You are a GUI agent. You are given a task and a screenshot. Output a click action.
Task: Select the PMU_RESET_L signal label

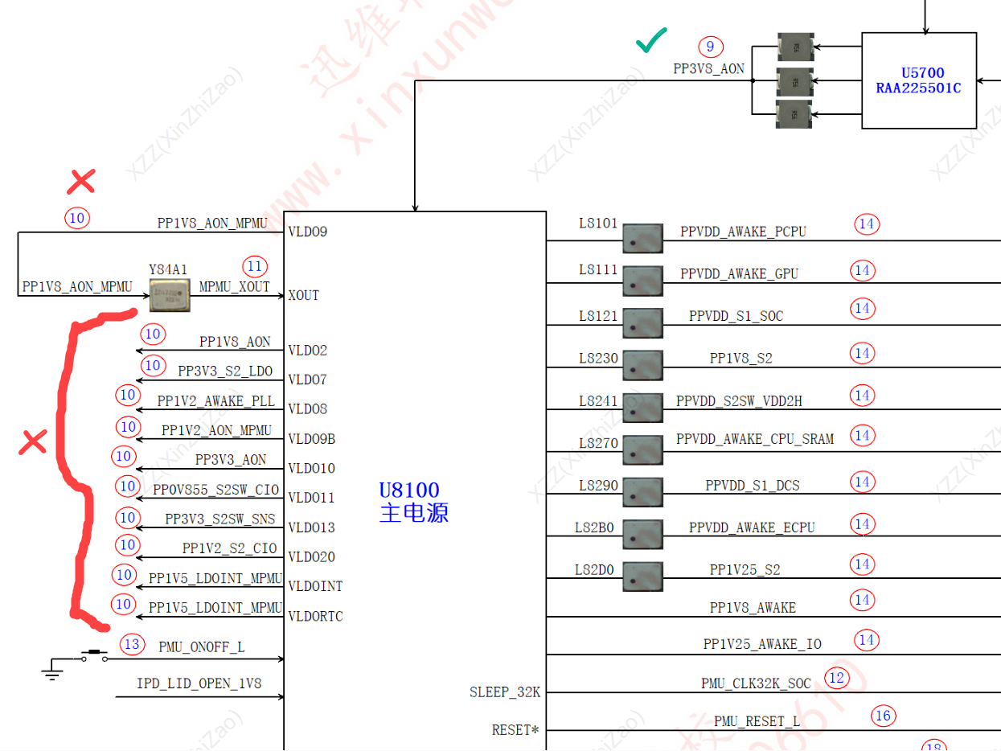coord(757,722)
